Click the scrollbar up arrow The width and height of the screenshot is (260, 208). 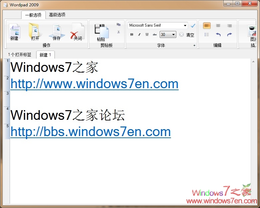[253, 62]
